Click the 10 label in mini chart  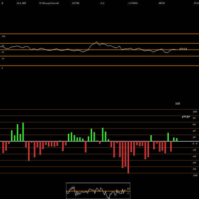point(128,189)
